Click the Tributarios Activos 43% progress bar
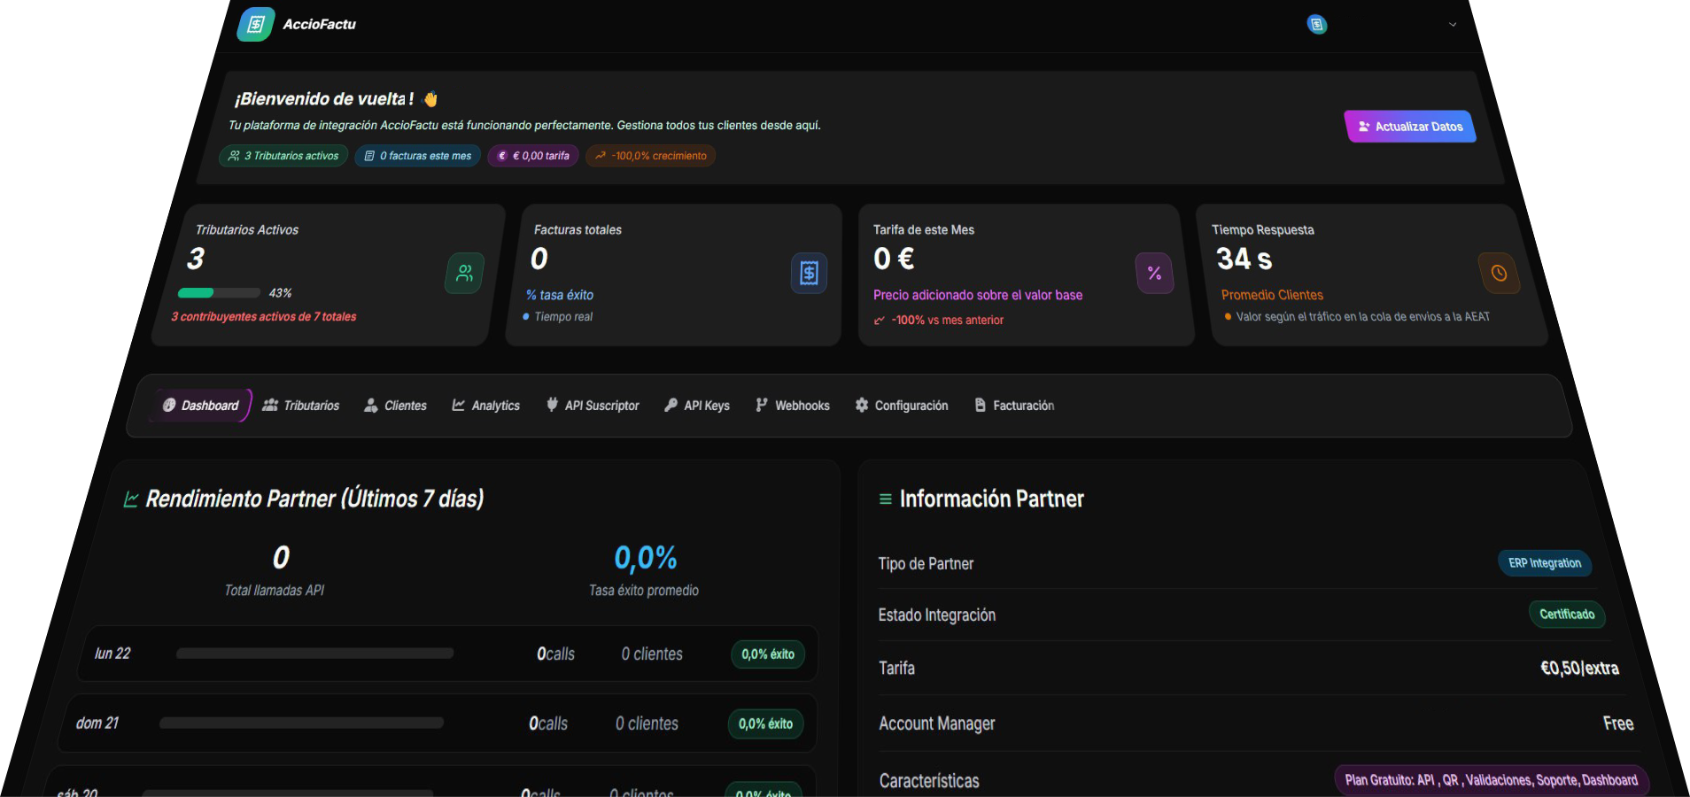Image resolution: width=1690 pixels, height=797 pixels. [x=219, y=293]
